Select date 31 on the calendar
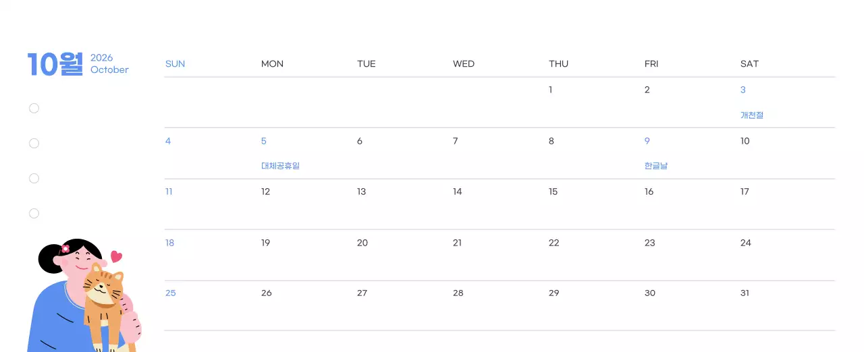The width and height of the screenshot is (864, 352). click(745, 293)
